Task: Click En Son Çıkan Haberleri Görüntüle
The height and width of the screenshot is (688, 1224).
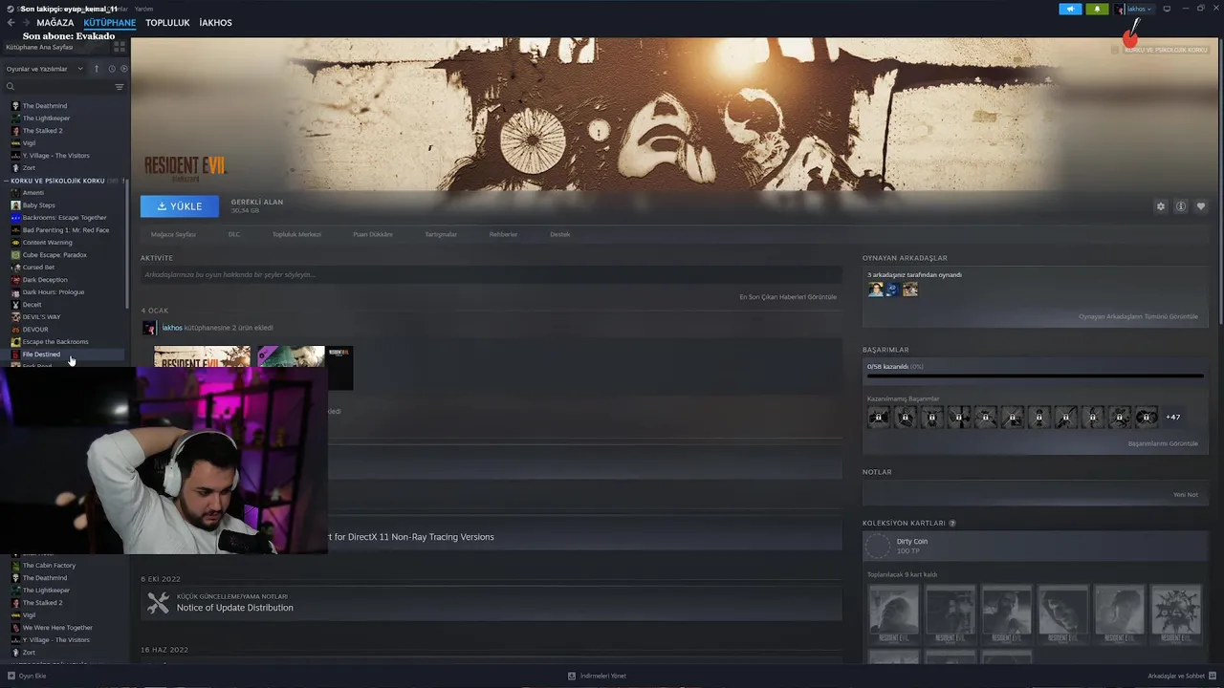Action: tap(788, 297)
